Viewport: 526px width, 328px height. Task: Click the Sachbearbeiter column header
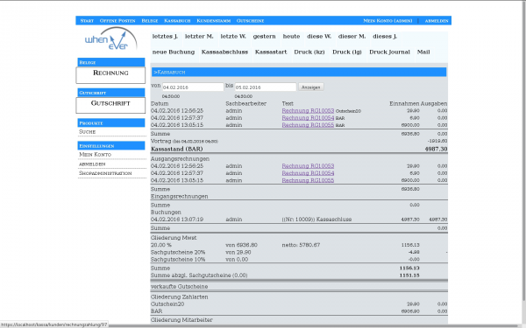[x=245, y=104]
